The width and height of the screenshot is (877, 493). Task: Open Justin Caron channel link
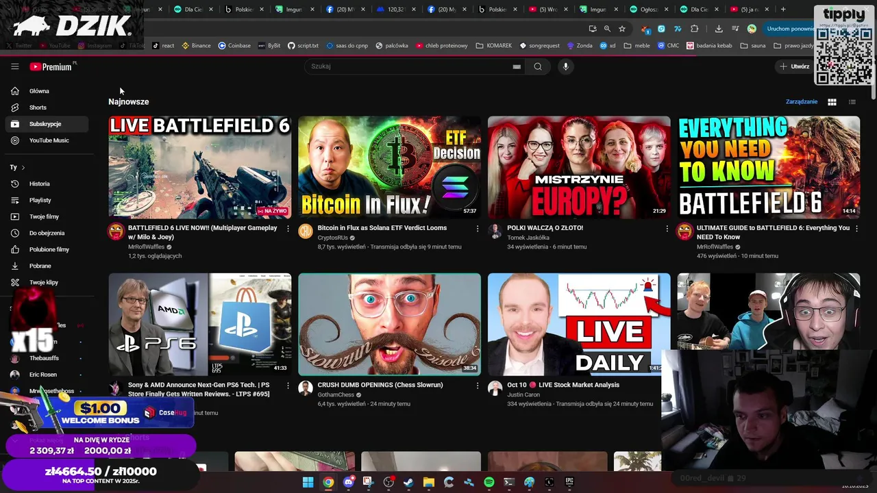[523, 395]
